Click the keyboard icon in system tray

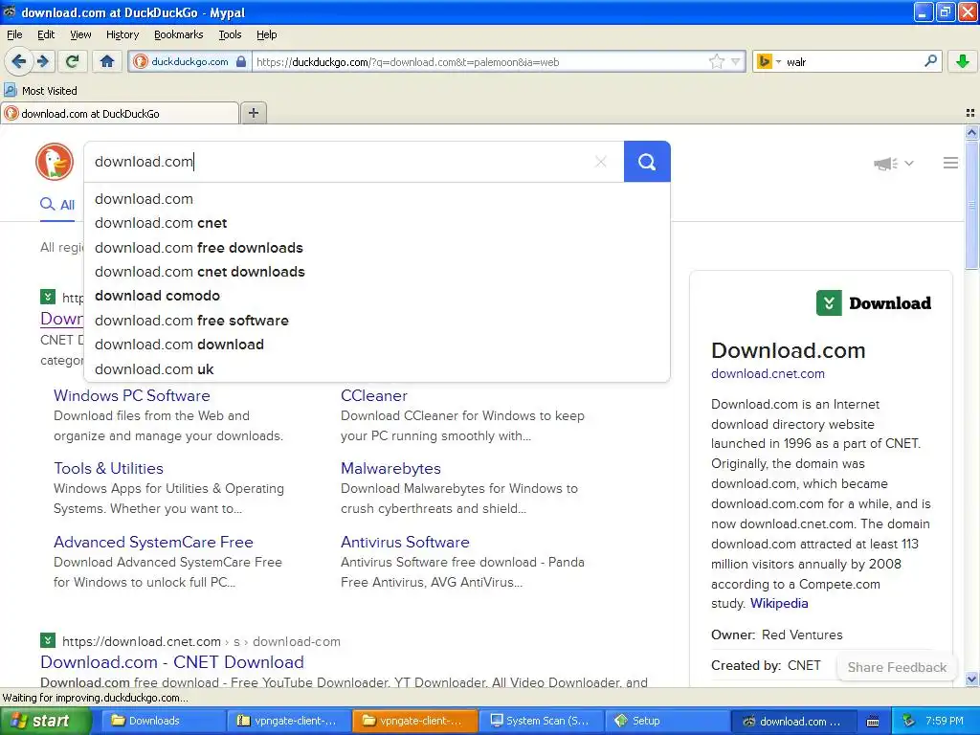873,722
